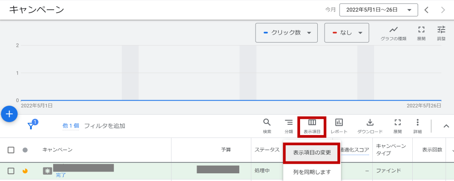The height and width of the screenshot is (181, 454).
Task: Open date range 2022年5月1日～26日 dropdown
Action: click(379, 10)
